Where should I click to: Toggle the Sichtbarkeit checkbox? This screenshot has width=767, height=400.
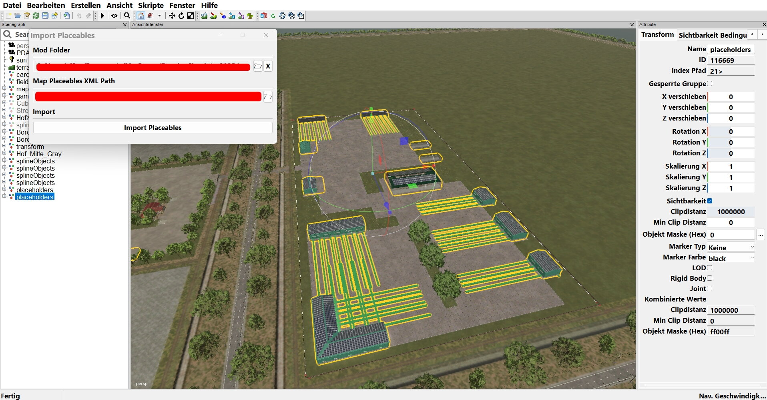pos(710,201)
